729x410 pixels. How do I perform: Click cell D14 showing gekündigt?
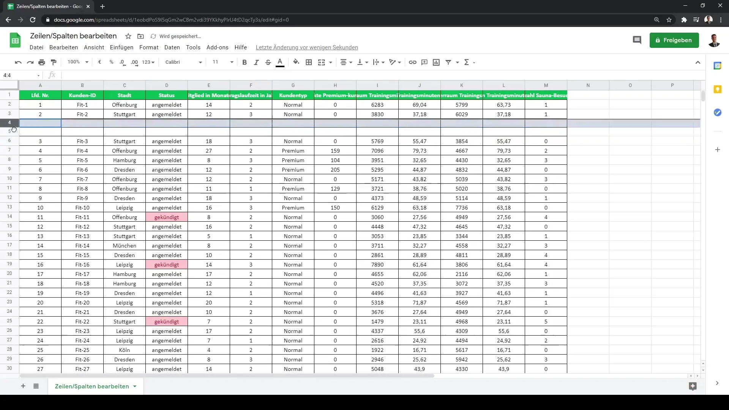[167, 217]
